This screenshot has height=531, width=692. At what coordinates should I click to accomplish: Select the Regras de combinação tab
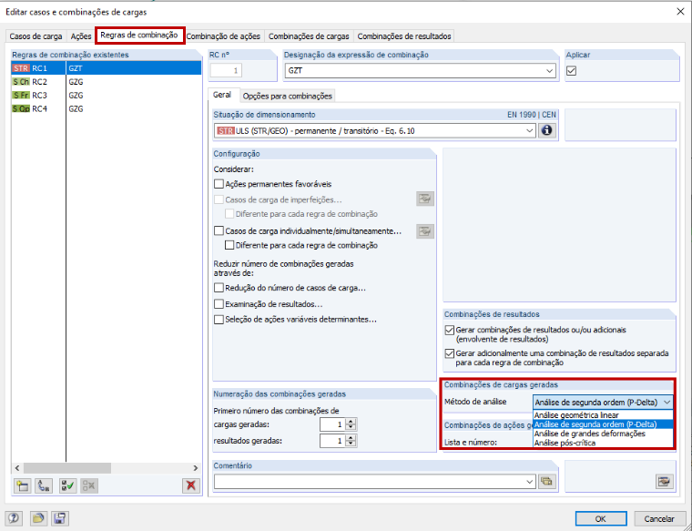[139, 35]
